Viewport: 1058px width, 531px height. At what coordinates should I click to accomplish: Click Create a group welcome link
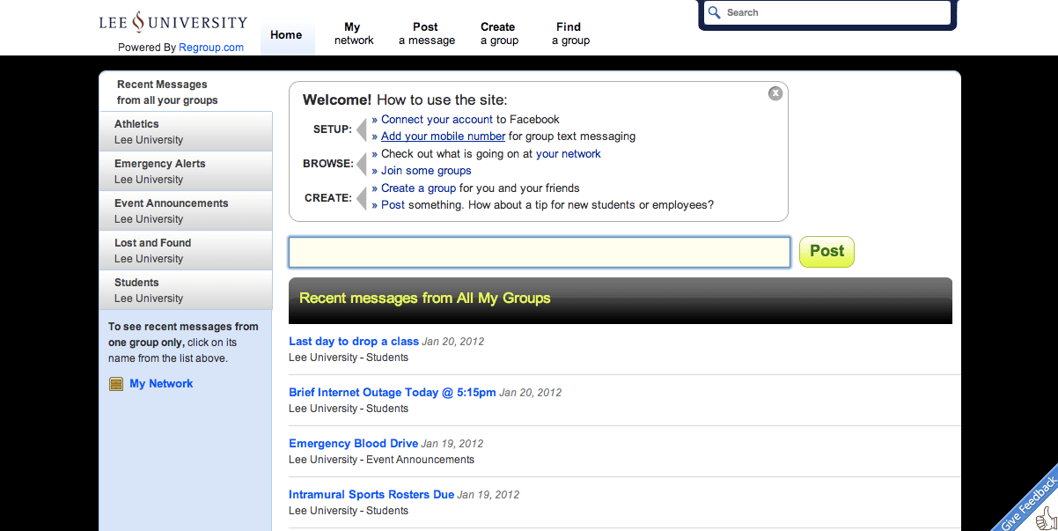418,188
